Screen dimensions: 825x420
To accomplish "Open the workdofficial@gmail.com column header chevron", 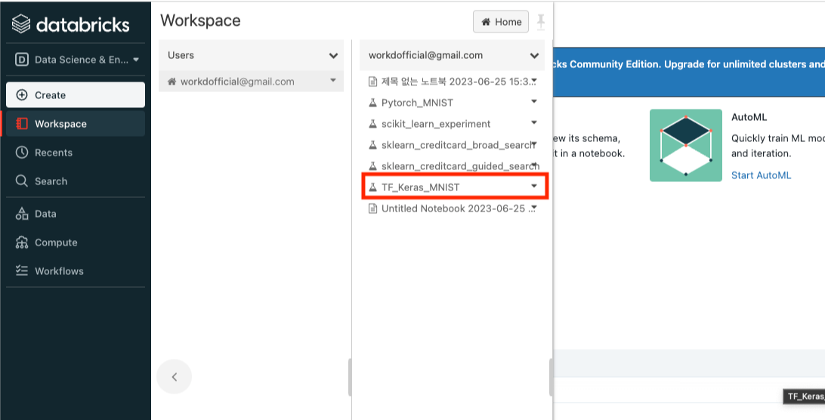I will point(534,55).
